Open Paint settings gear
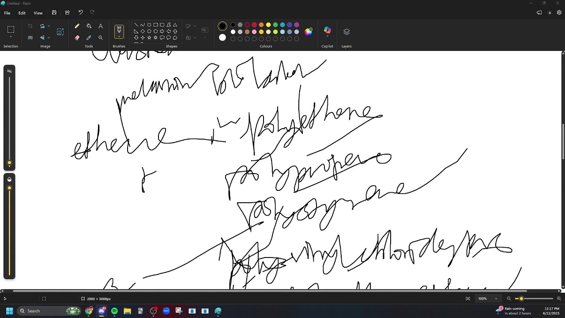565x318 pixels. click(x=559, y=13)
